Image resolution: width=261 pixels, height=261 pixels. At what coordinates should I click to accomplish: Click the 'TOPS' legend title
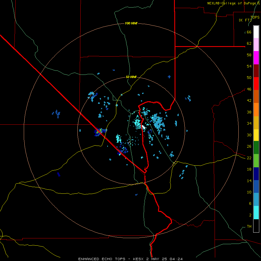pos(255,17)
